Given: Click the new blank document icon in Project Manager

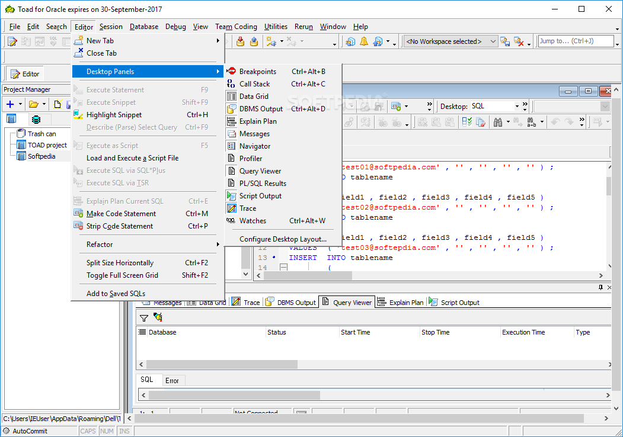Looking at the screenshot, I should click(57, 104).
